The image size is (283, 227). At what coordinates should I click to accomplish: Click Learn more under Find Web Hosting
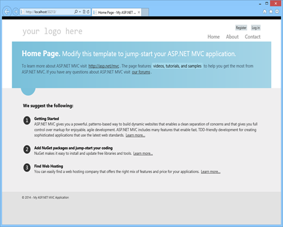click(210, 172)
